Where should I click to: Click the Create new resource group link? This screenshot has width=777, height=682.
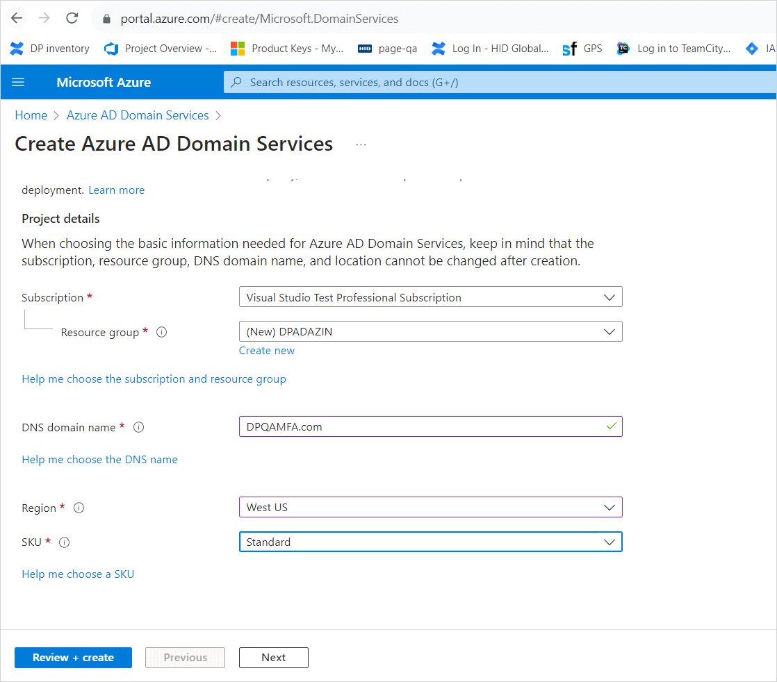(x=267, y=351)
